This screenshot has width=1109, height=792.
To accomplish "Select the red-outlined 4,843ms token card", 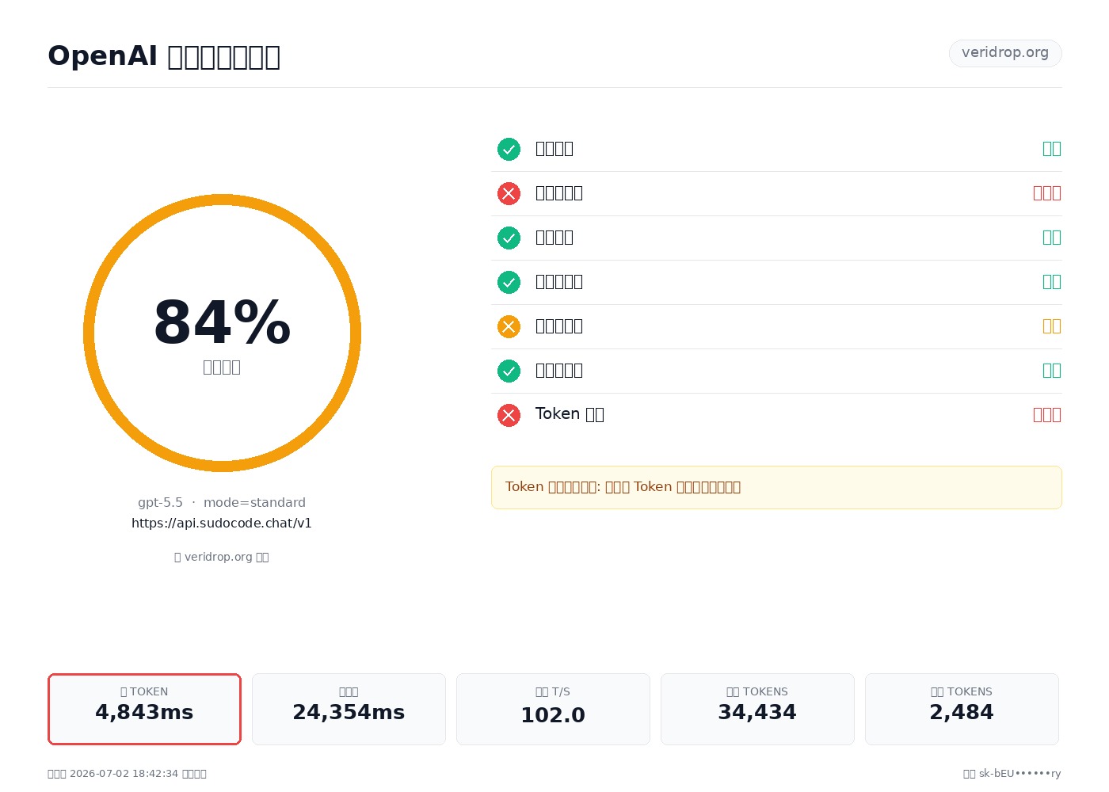I will (x=144, y=709).
